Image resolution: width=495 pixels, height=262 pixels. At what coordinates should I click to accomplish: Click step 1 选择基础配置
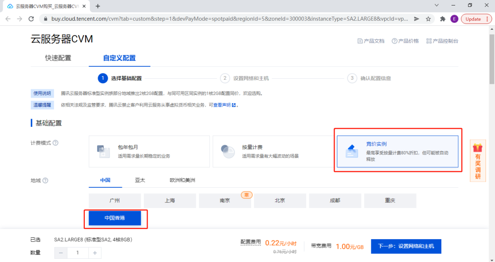pyautogui.click(x=120, y=78)
